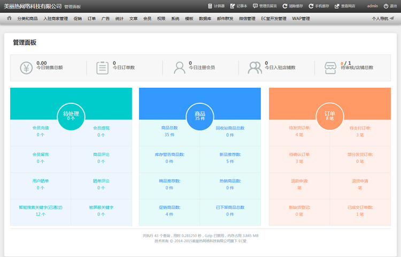Click the clipboard icon for 今日订单数
The image size is (401, 257).
point(102,68)
